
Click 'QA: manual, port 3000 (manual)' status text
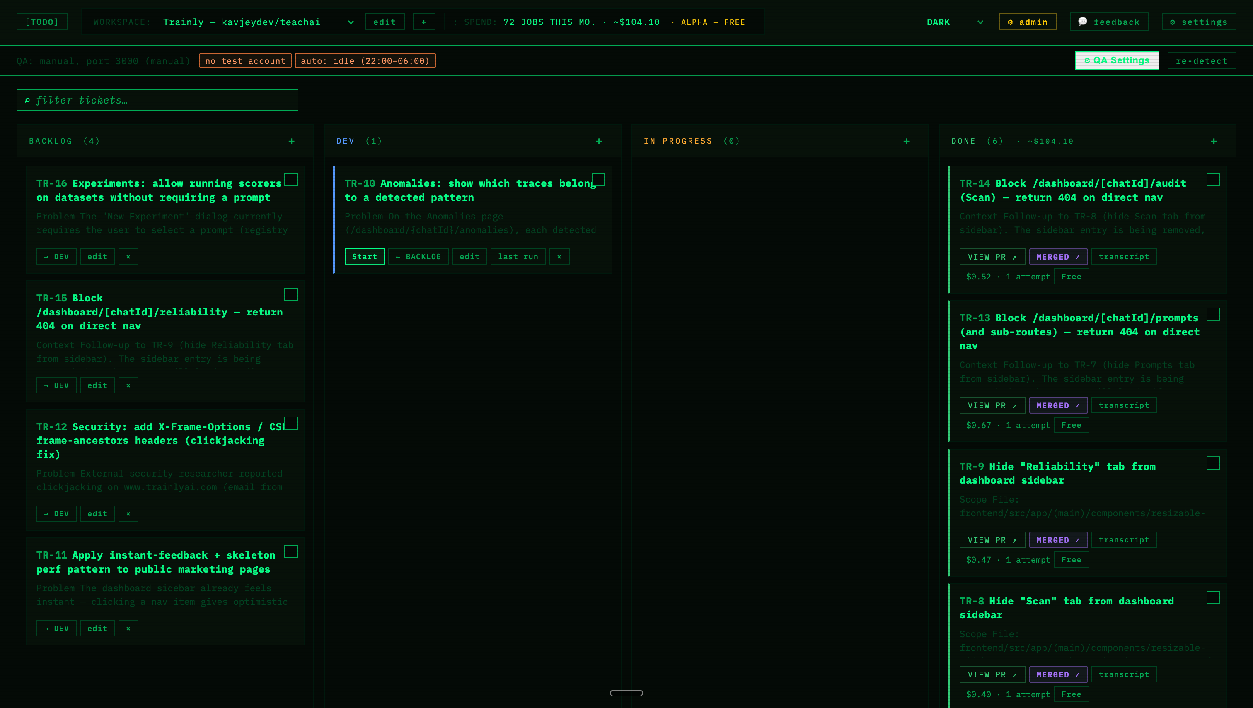click(x=103, y=61)
